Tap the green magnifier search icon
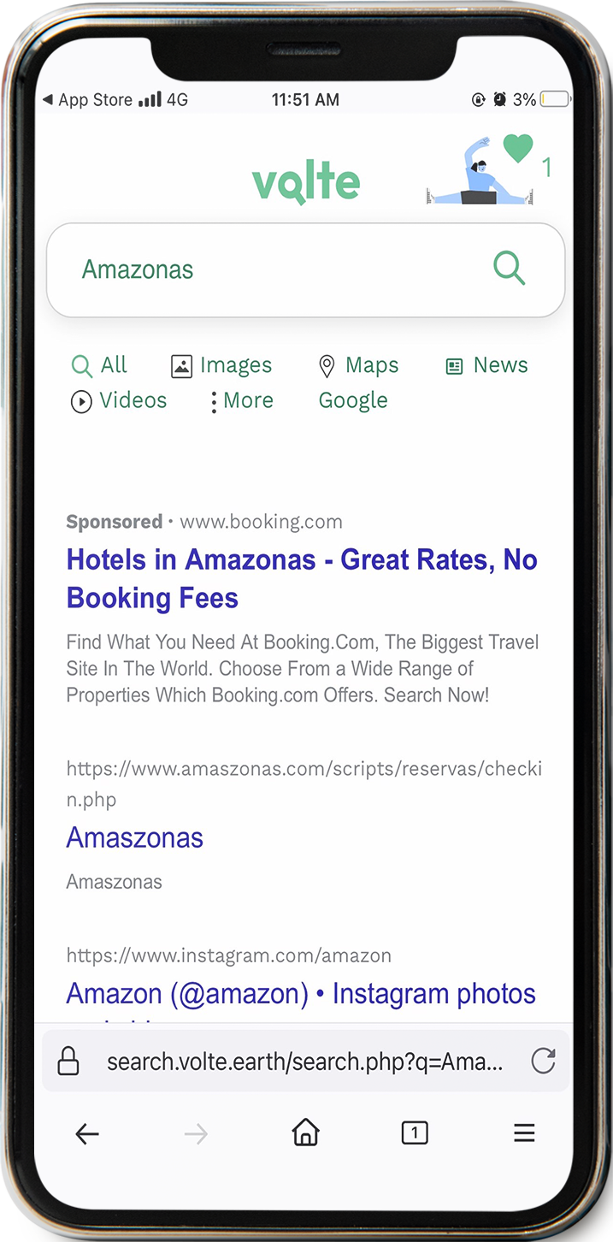 509,269
